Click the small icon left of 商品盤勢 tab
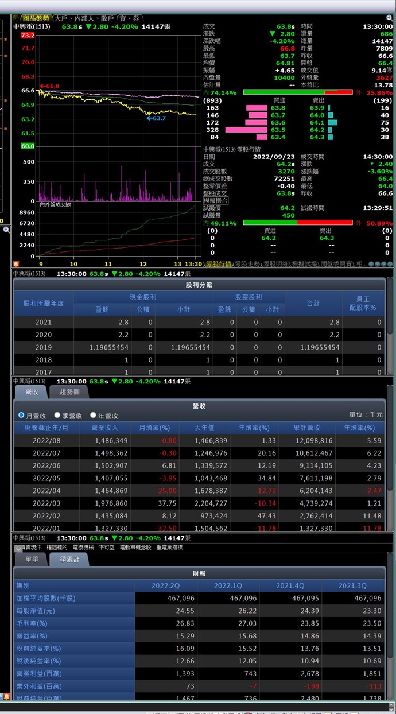 (x=15, y=18)
